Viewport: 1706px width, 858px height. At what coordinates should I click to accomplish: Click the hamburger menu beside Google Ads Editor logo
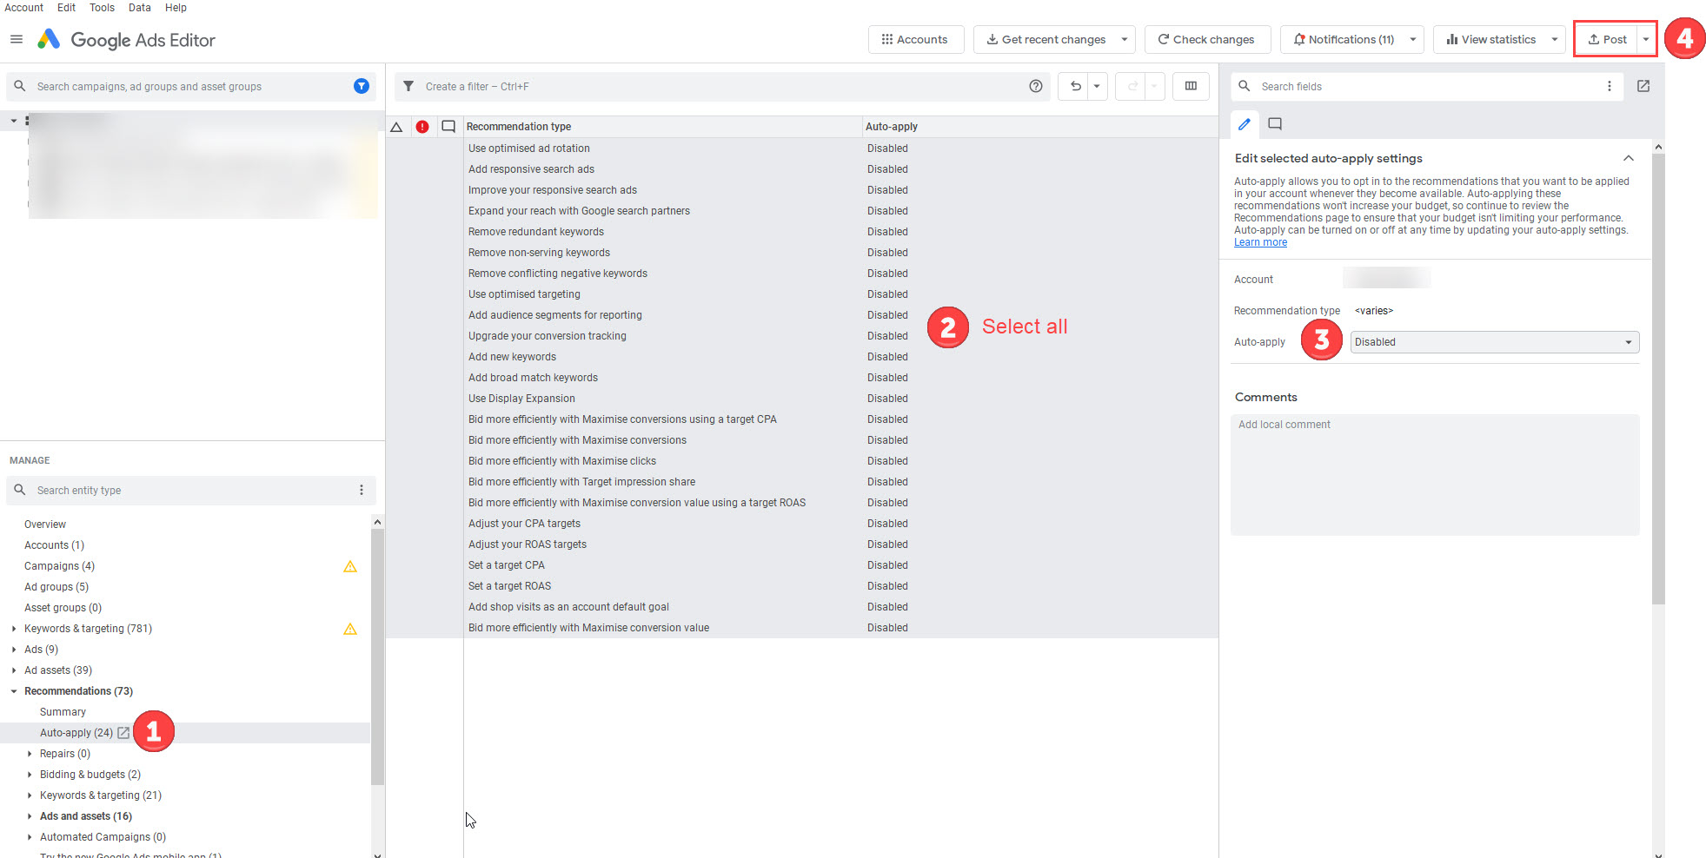coord(15,39)
